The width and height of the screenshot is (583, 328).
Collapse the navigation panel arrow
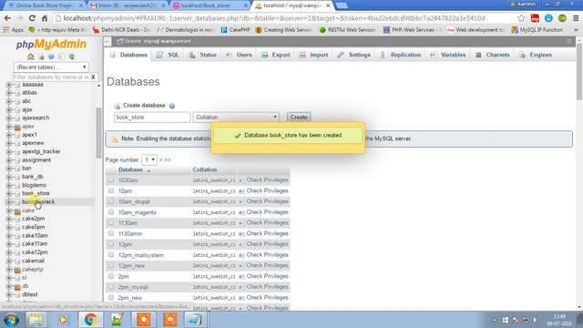(107, 42)
